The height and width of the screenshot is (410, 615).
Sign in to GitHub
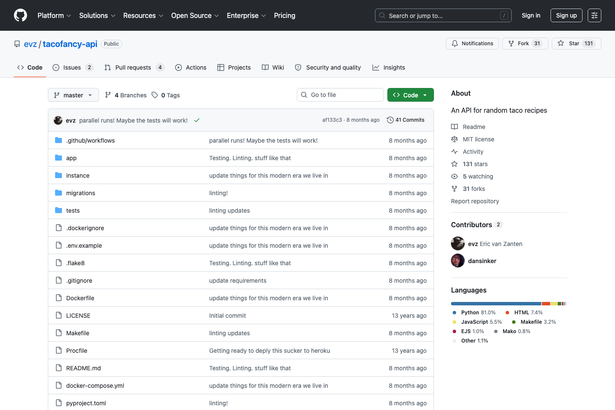(531, 15)
